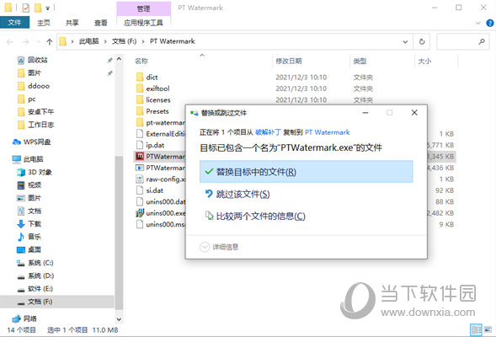The height and width of the screenshot is (337, 496).
Task: Click properties icon in quick access toolbar
Action: (26, 8)
